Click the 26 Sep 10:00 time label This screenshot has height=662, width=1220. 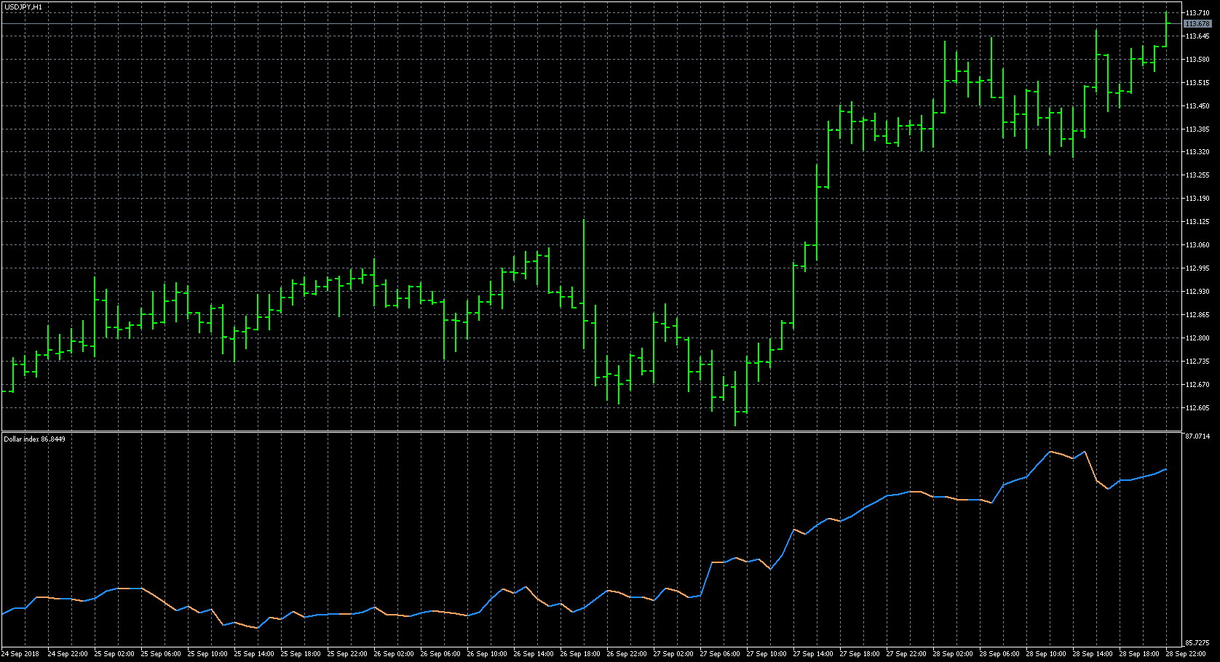tap(487, 654)
